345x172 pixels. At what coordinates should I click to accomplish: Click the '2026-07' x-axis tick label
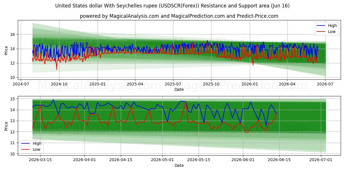(325, 84)
